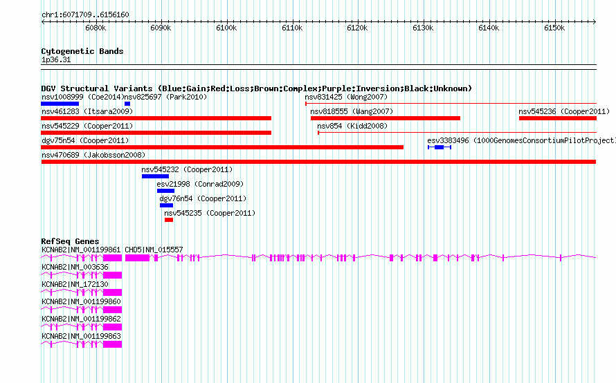This screenshot has height=383, width=616.
Task: Click the nsv545229 (Cooper2011) loss bar
Action: pos(156,133)
